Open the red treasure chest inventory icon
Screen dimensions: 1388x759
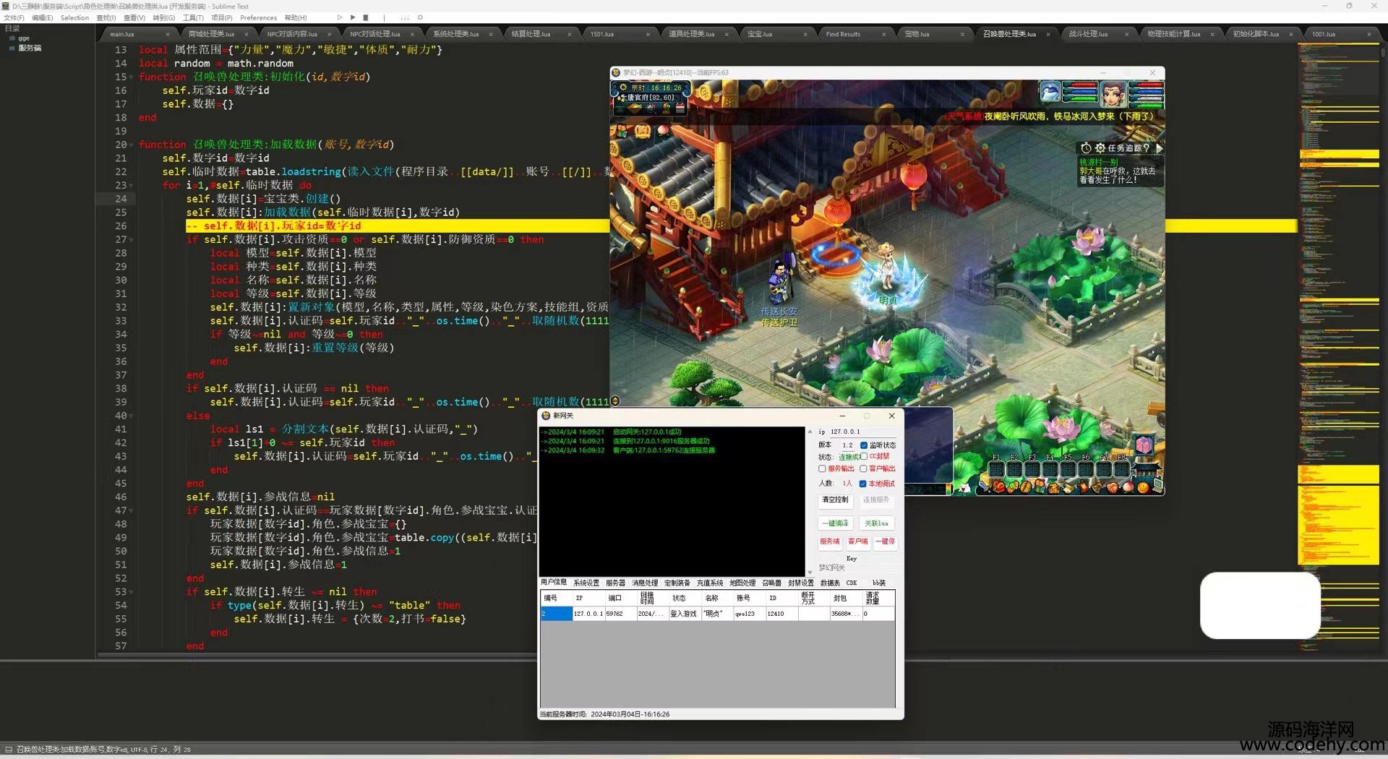998,487
